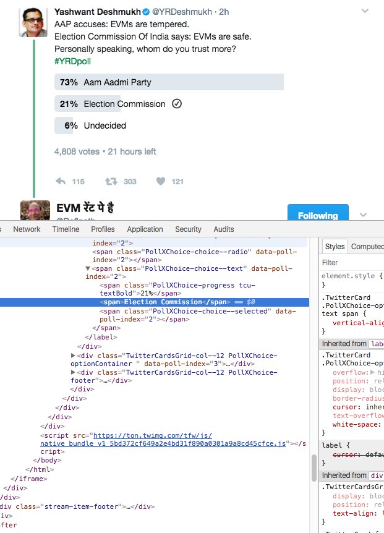Expand the div node with data-poll-index="3"
Viewport: 384px width, 533px height.
tap(73, 356)
